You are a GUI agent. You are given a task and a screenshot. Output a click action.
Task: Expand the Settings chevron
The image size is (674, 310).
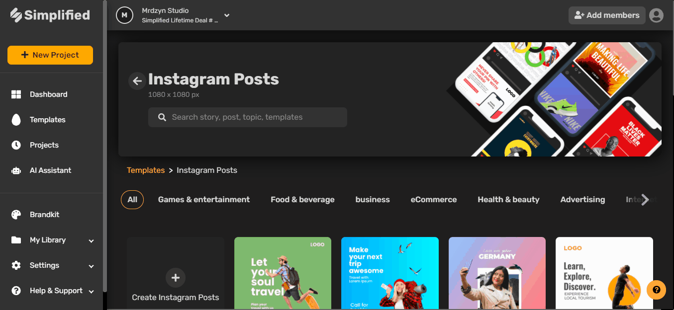pos(91,266)
